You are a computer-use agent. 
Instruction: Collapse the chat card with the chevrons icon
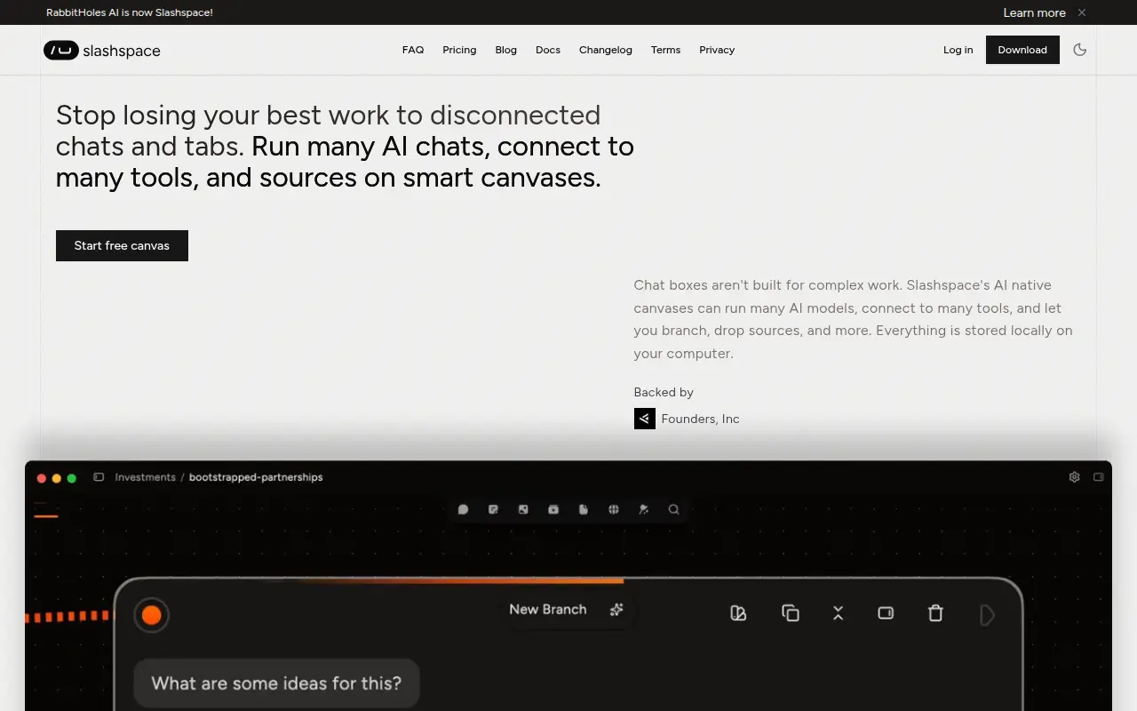click(838, 613)
